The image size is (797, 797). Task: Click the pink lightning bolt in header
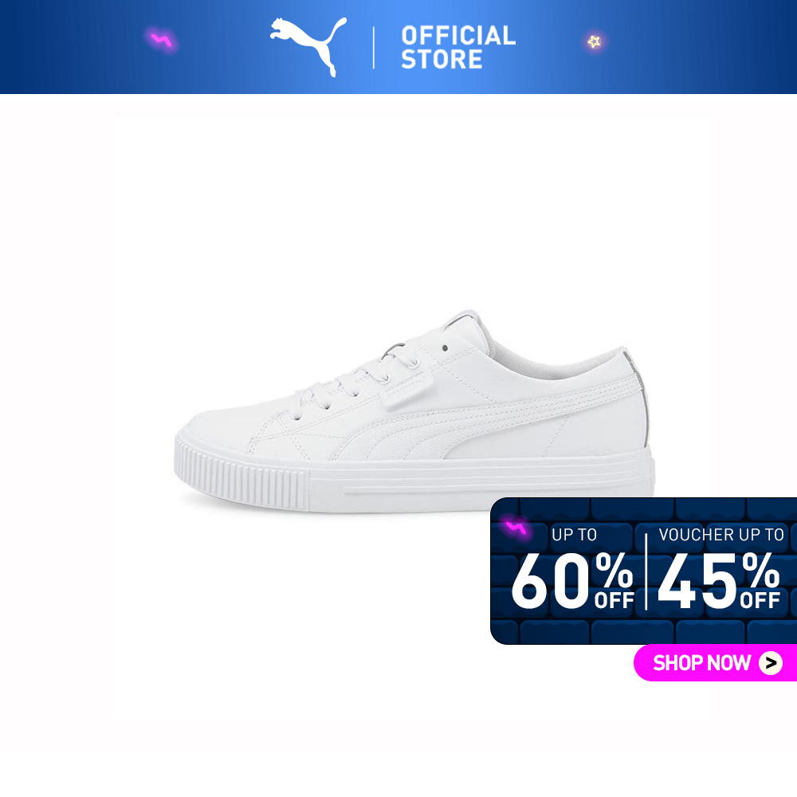[162, 40]
